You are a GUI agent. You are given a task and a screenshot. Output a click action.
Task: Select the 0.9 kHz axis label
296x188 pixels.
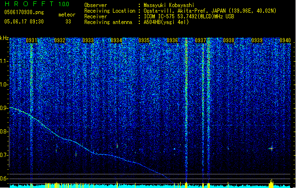click(5, 108)
